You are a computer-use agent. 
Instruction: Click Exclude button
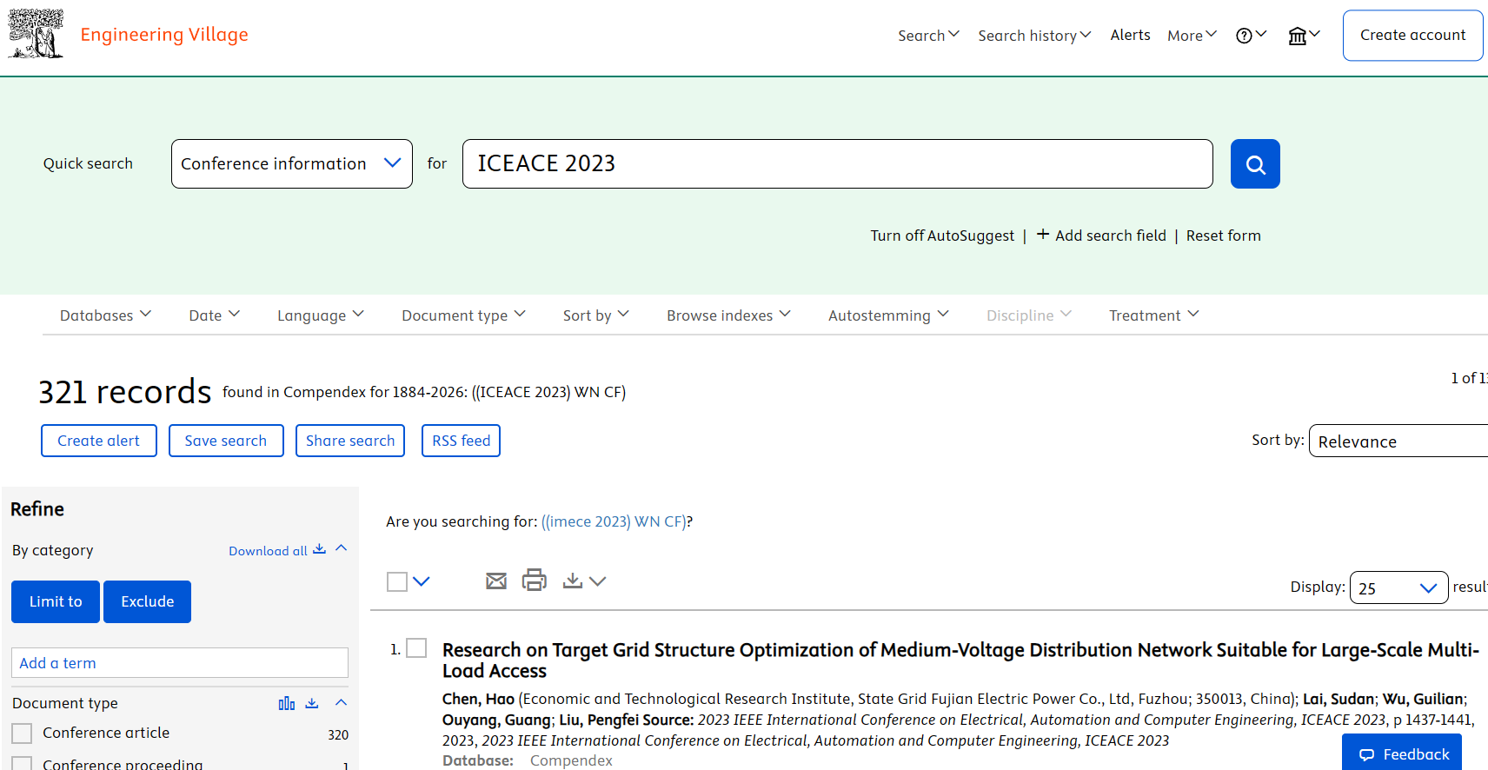(x=148, y=601)
